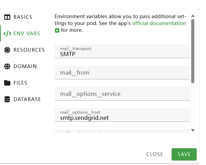Image resolution: width=206 pixels, height=165 pixels.
Task: Click the external link icon before 'for more'
Action: [x=57, y=30]
